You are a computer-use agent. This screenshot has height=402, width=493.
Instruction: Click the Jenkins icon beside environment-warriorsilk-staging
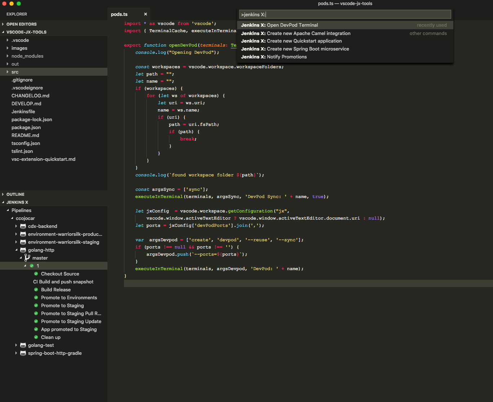23,242
